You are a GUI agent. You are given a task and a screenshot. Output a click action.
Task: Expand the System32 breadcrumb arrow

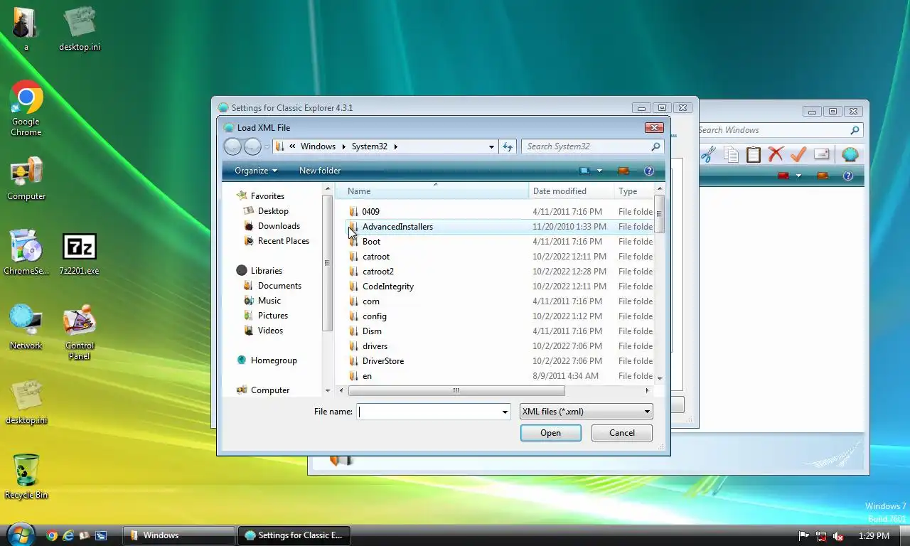click(x=396, y=146)
